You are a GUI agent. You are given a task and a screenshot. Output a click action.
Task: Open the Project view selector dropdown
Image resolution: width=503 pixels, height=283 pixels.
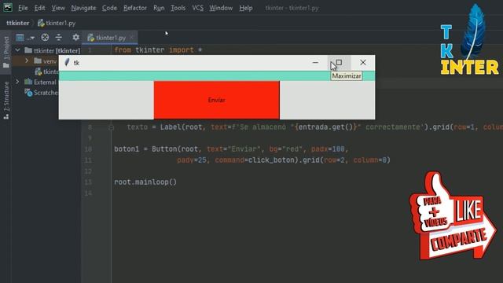[x=25, y=38]
